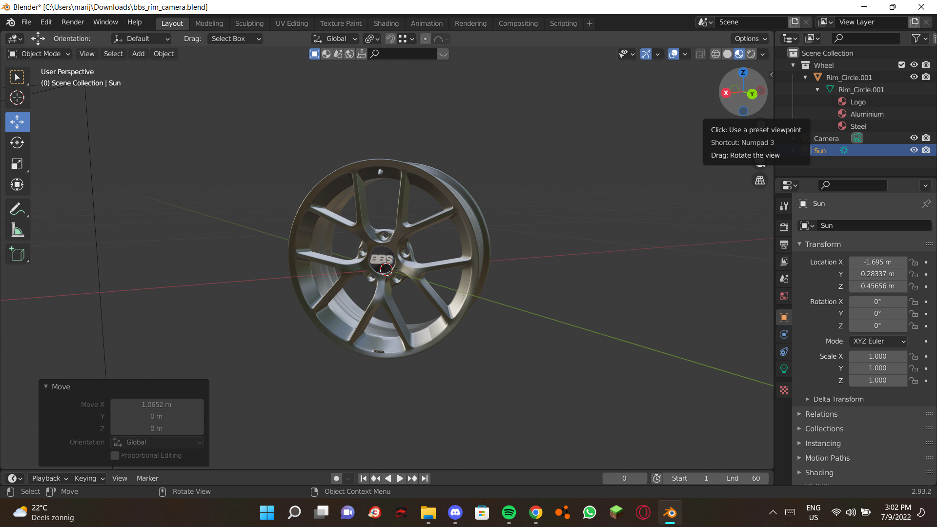Uncheck the Wheel collection exclude checkbox

(x=901, y=65)
